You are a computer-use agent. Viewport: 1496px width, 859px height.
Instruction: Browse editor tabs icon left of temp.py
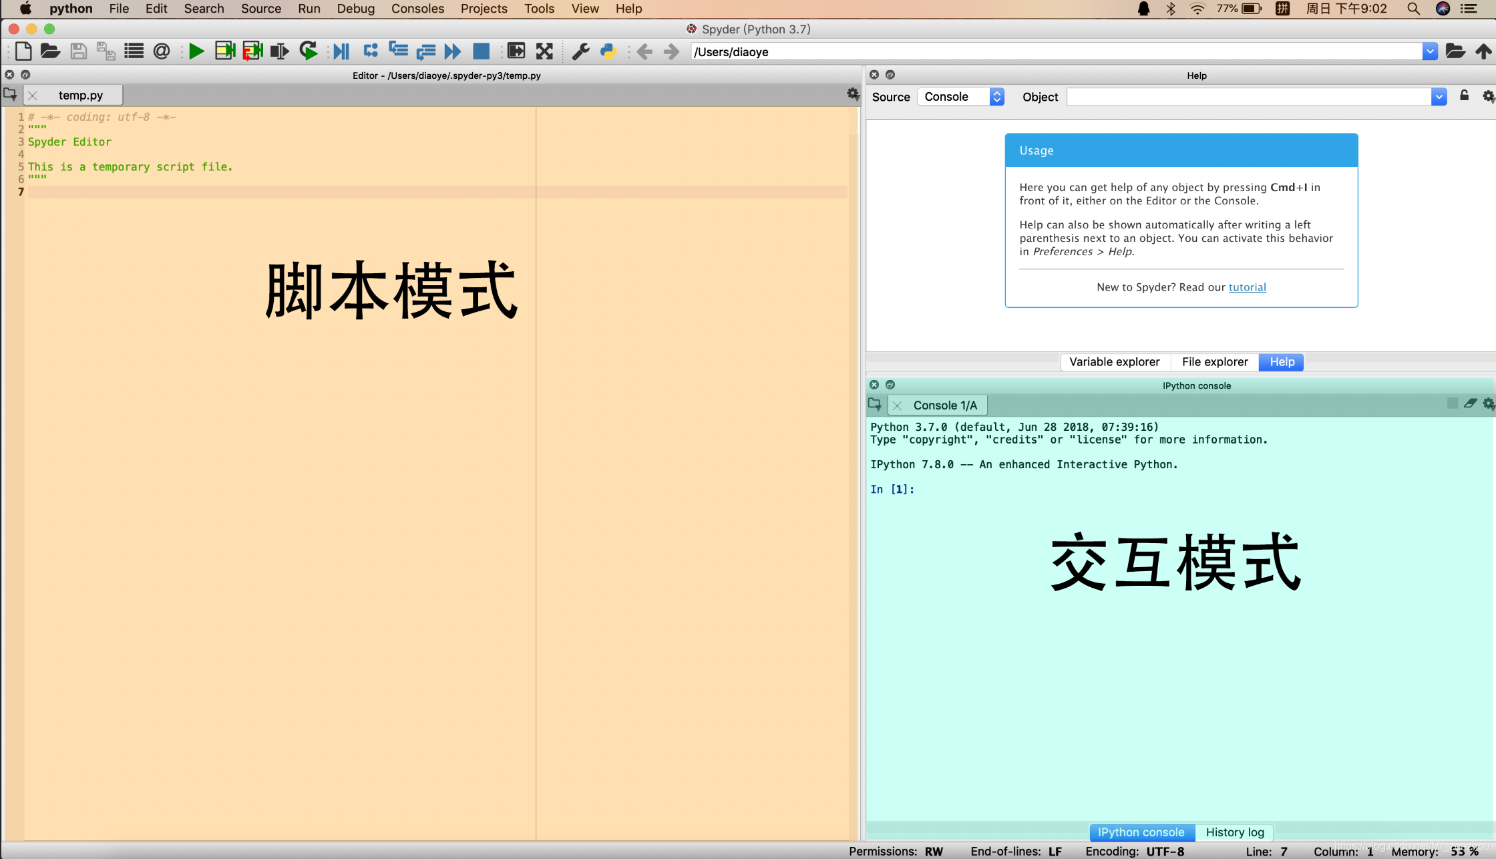click(11, 94)
